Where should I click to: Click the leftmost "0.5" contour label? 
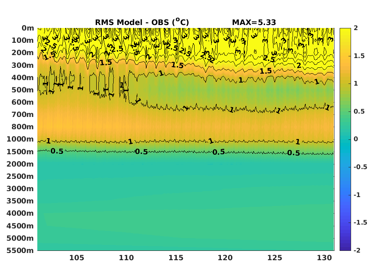pyautogui.click(x=57, y=151)
